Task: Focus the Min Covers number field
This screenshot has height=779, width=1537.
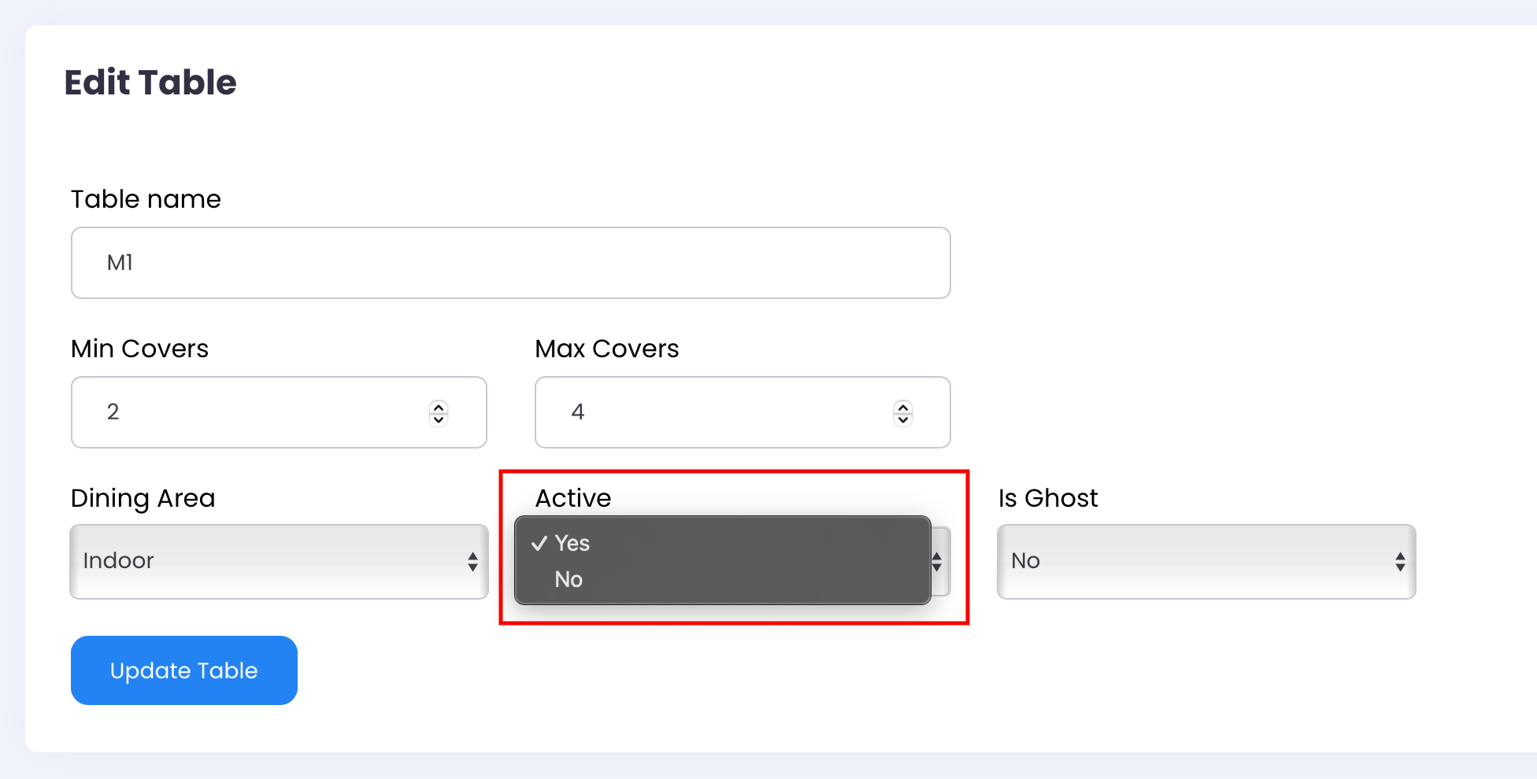Action: (x=252, y=412)
